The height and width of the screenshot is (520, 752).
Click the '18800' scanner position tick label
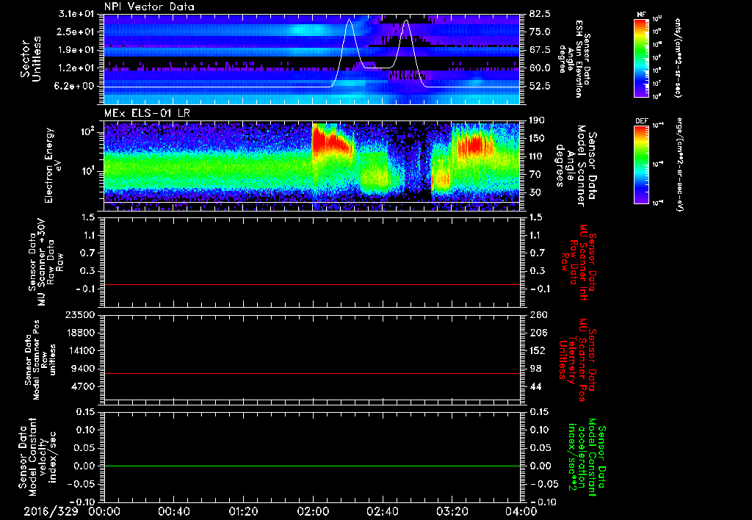tap(79, 333)
